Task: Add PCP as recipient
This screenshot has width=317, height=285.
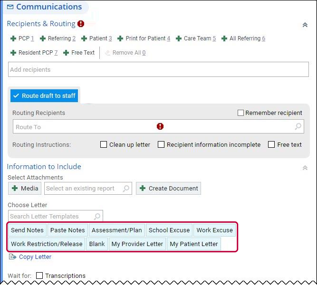Action: pyautogui.click(x=22, y=38)
